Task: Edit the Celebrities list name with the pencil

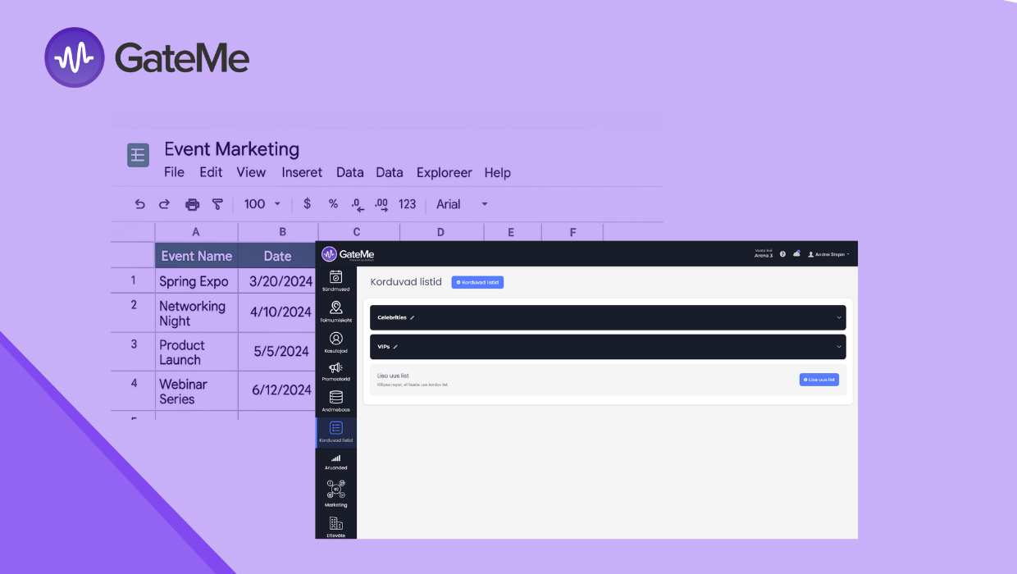Action: [x=413, y=317]
